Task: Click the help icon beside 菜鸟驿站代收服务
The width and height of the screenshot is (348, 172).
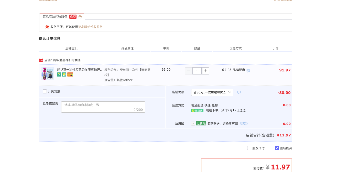Action: (80, 17)
